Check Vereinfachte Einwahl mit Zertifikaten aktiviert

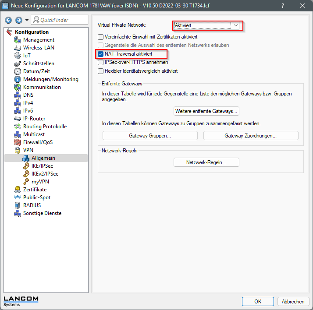click(101, 37)
